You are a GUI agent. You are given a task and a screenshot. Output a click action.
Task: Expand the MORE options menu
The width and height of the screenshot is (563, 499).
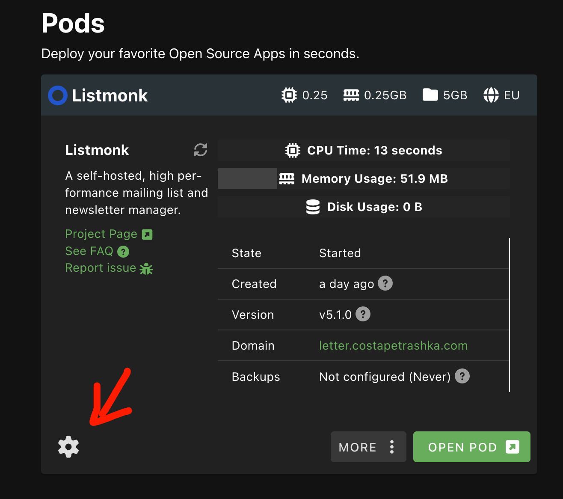pos(368,447)
